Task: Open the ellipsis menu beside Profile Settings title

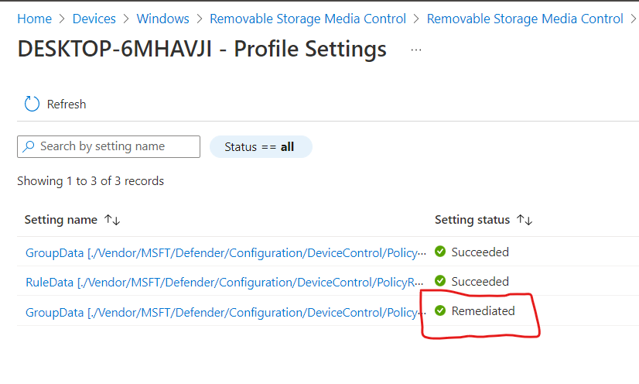Action: (416, 50)
